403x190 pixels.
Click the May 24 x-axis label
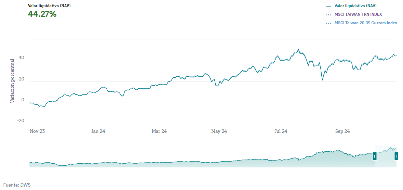(219, 131)
